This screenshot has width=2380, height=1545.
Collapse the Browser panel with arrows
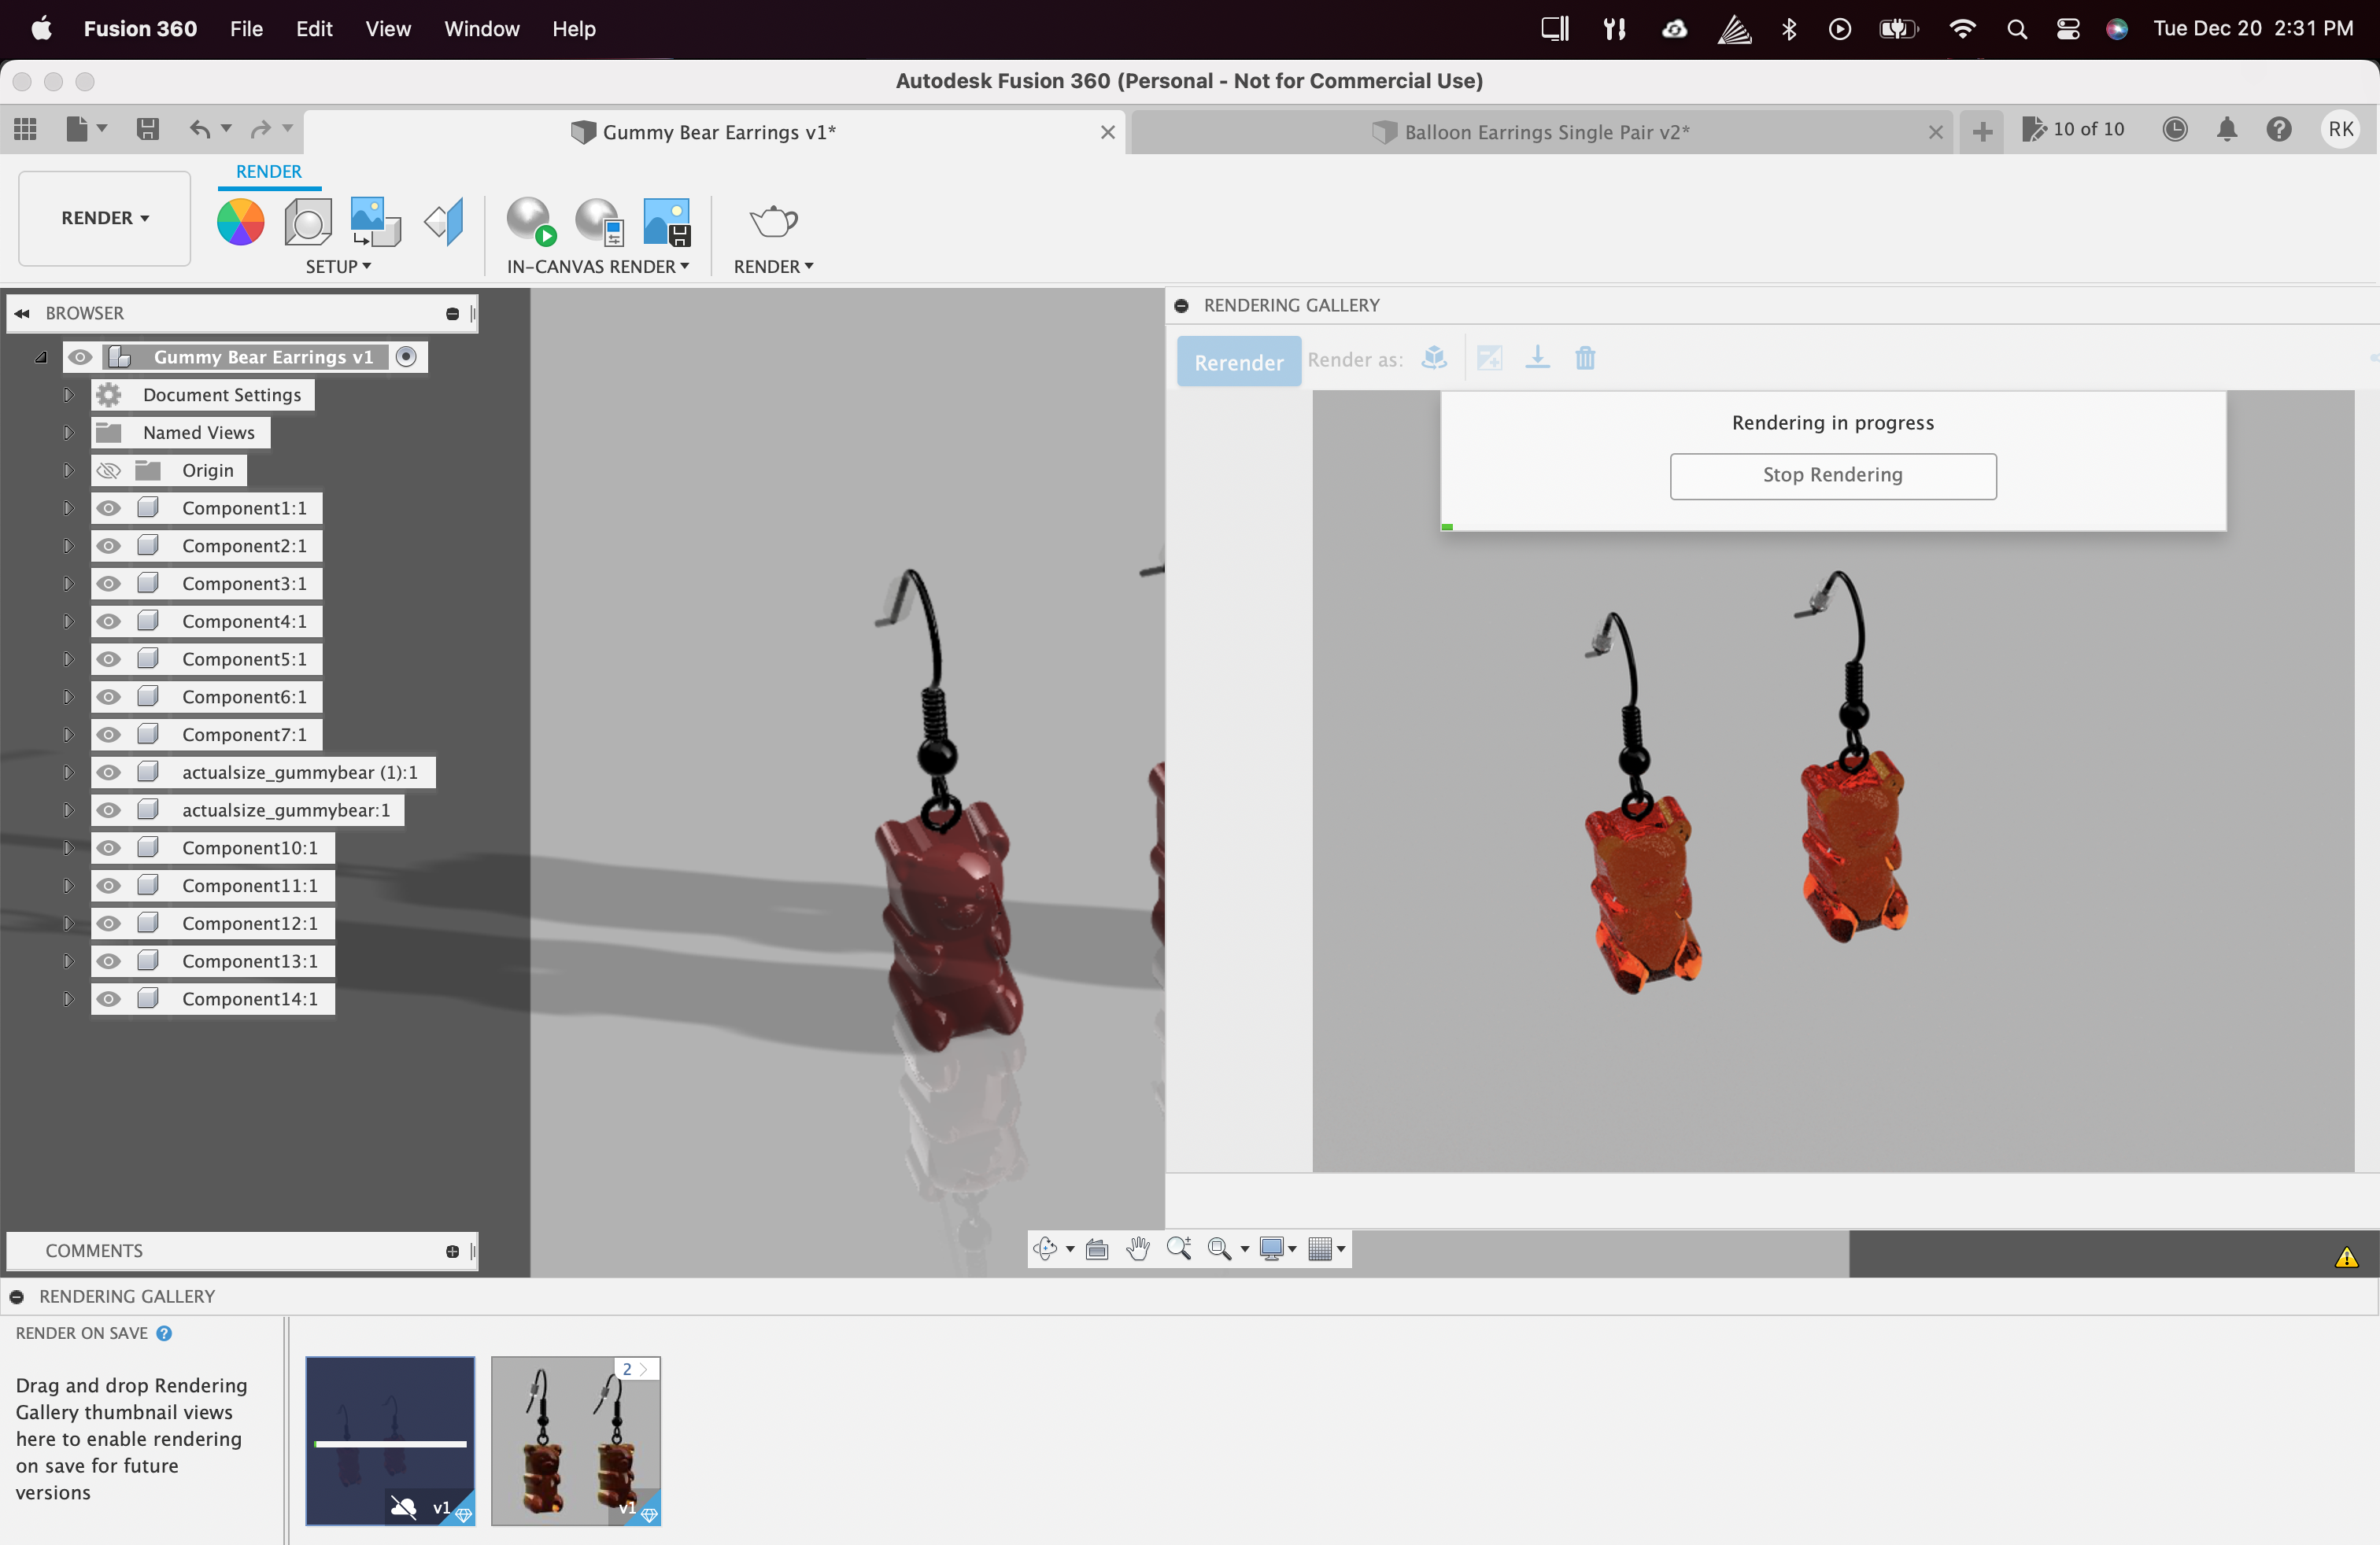click(x=22, y=313)
